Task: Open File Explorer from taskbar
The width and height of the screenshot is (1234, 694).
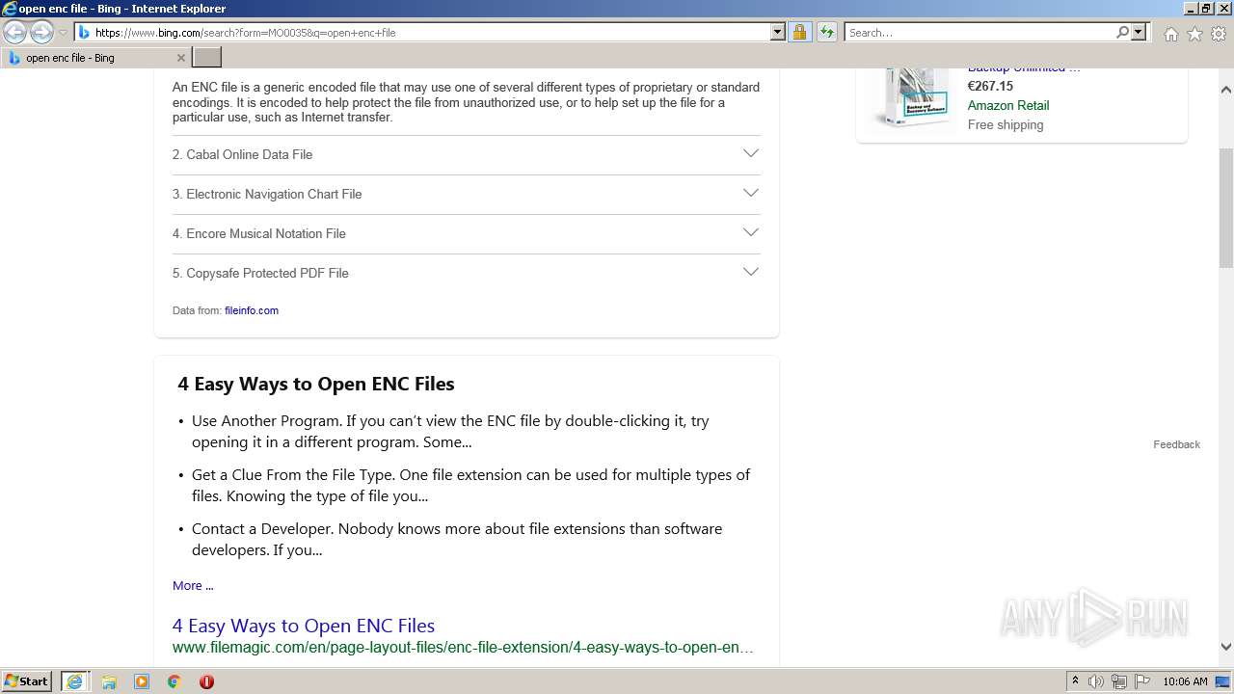Action: (109, 681)
